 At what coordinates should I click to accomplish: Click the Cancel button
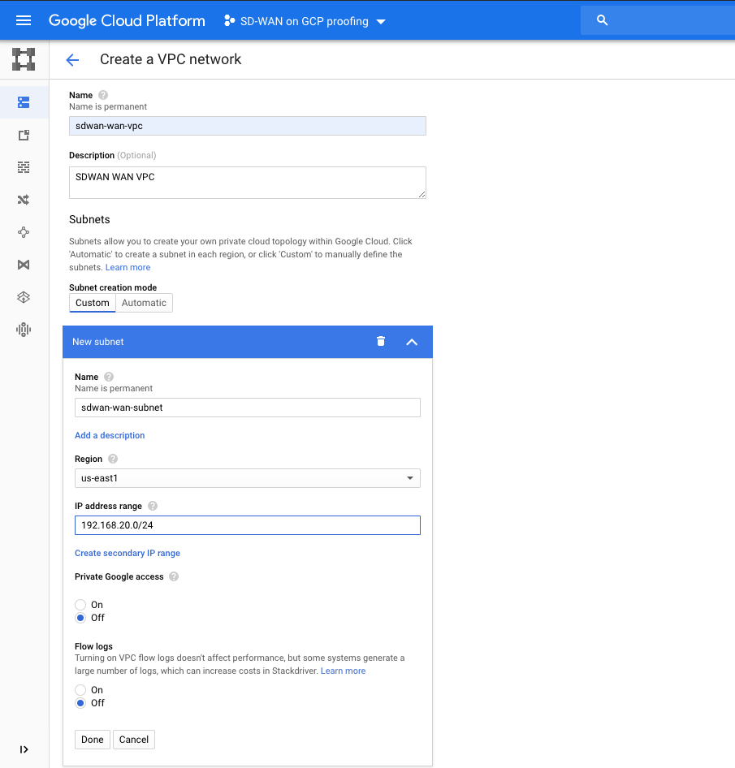tap(134, 740)
